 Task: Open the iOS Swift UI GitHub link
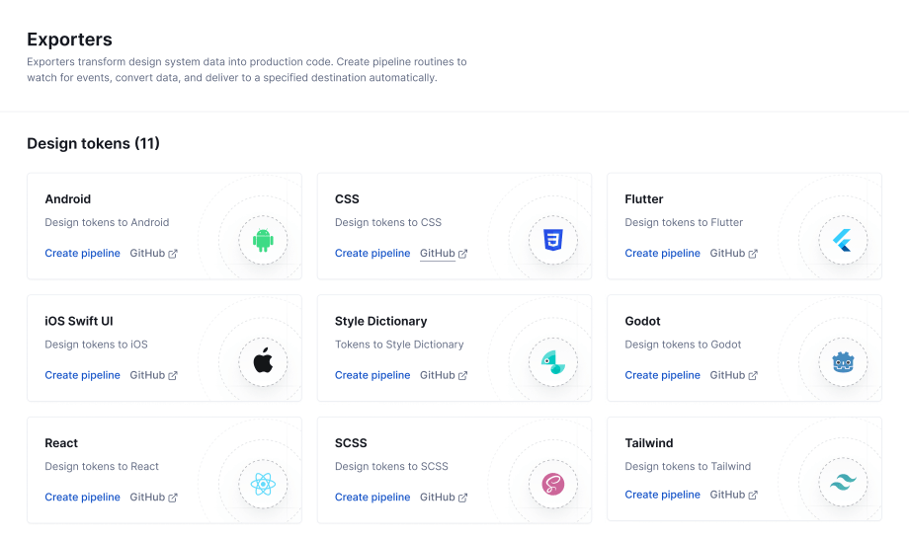pos(153,375)
